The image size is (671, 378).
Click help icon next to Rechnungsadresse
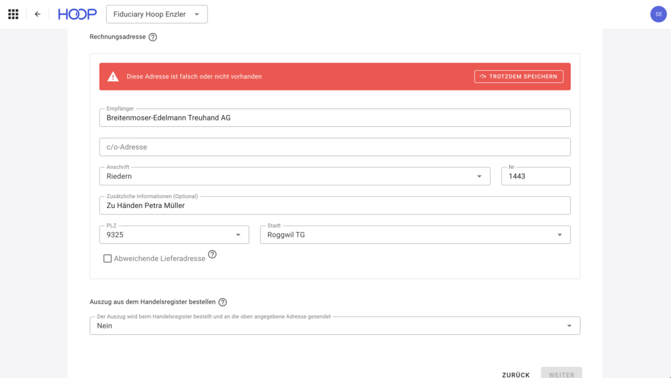coord(153,37)
